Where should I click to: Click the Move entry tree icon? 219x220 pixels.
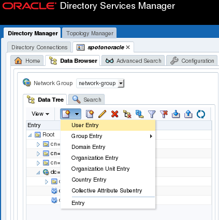[x=139, y=114]
